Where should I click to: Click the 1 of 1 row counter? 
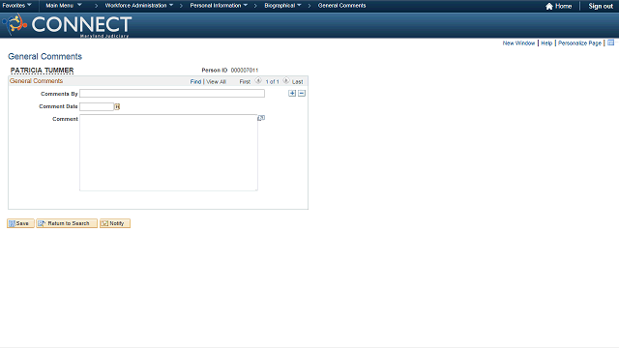tap(272, 81)
